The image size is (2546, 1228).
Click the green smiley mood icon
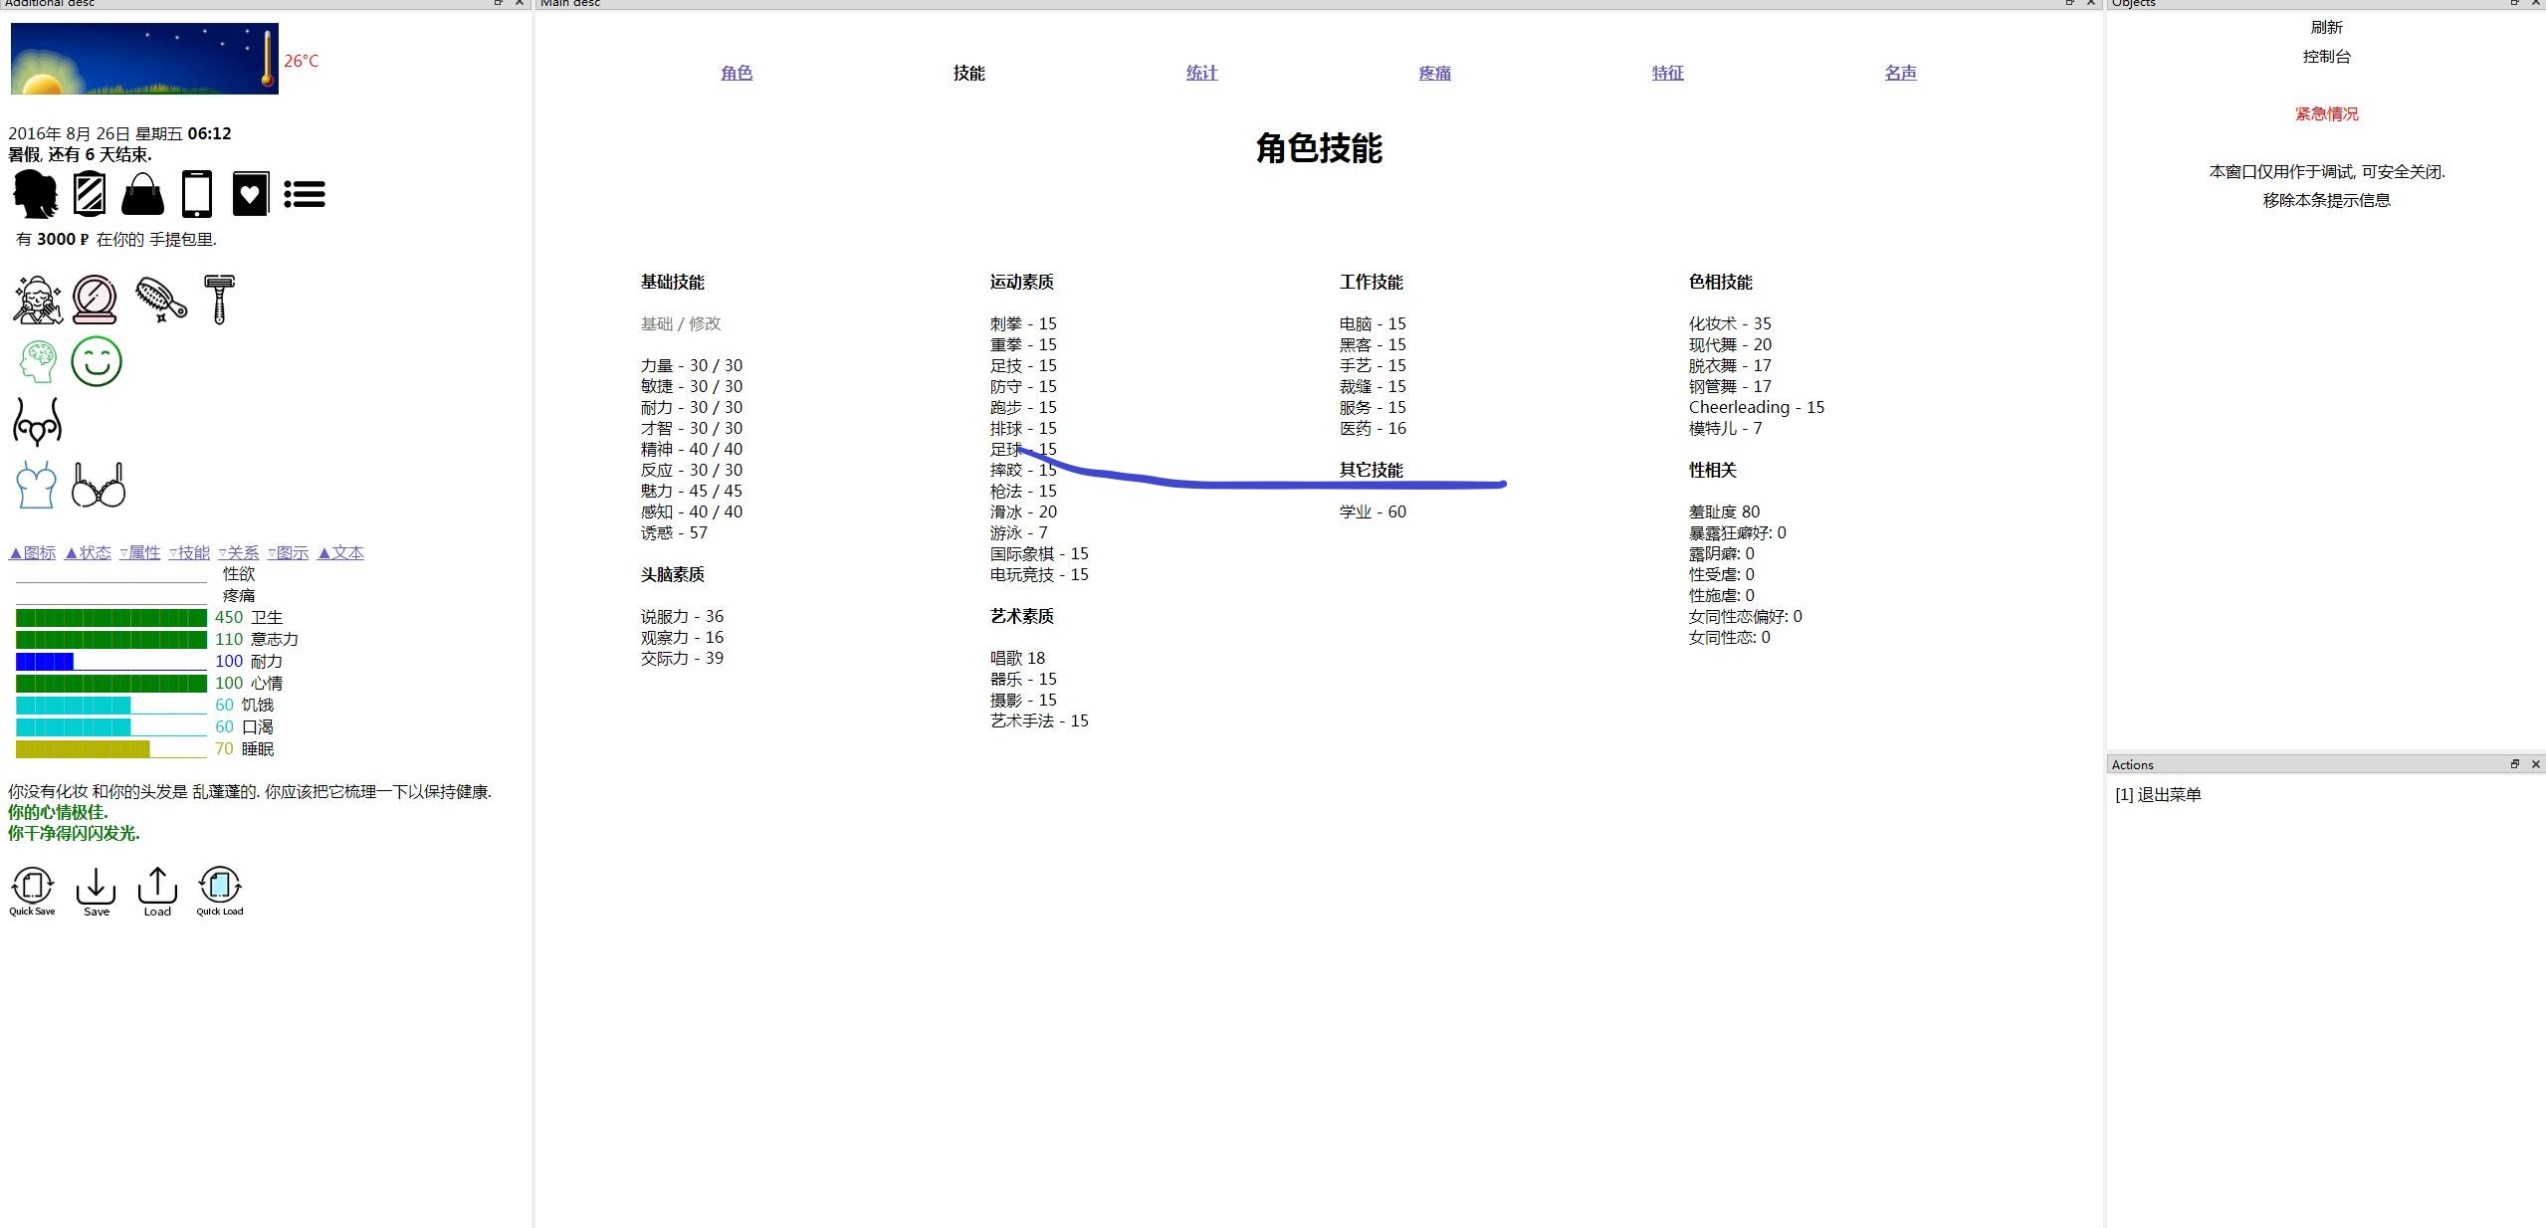[x=97, y=361]
